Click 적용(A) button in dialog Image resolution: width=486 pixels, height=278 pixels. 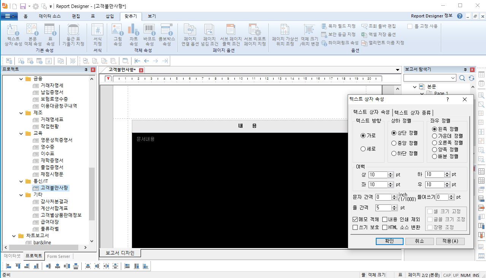(x=450, y=241)
